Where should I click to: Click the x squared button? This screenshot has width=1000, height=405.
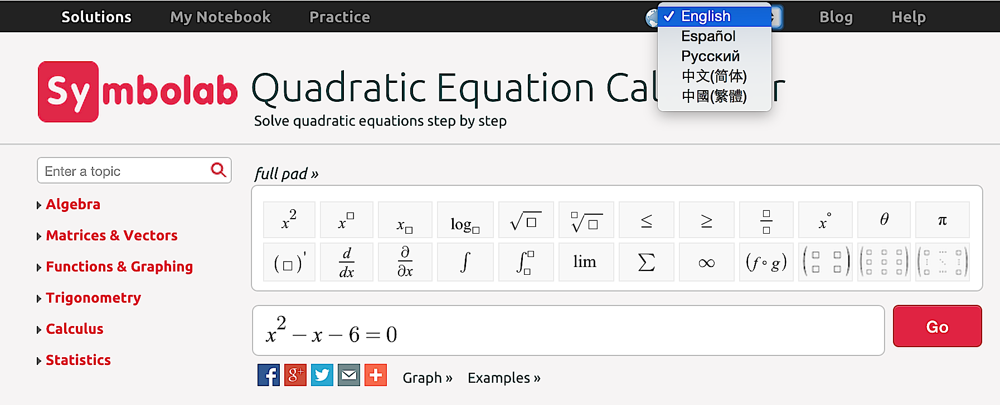(289, 220)
